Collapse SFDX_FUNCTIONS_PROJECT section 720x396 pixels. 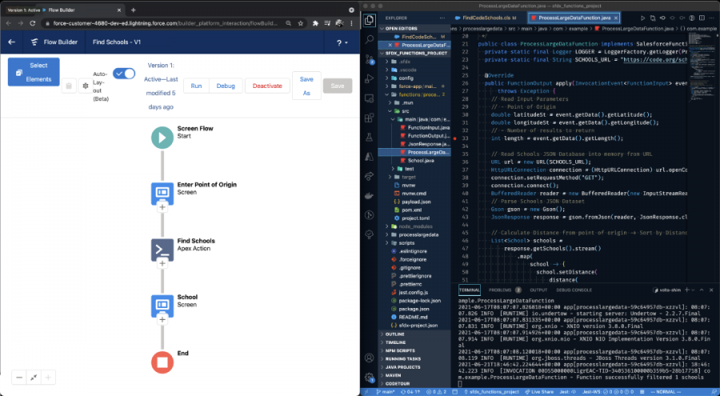tap(414, 54)
